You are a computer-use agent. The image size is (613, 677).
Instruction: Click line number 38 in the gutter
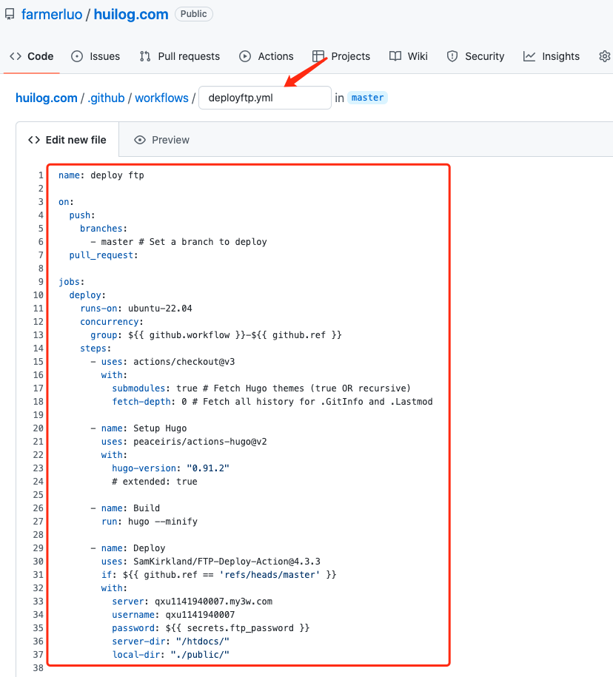coord(38,668)
